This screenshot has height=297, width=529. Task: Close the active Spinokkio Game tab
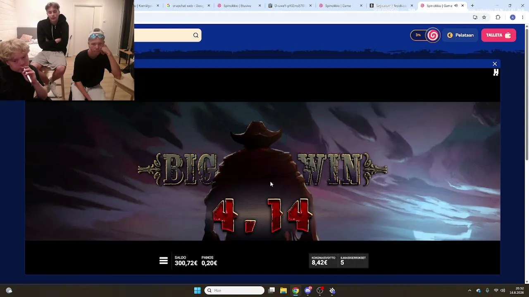(462, 6)
